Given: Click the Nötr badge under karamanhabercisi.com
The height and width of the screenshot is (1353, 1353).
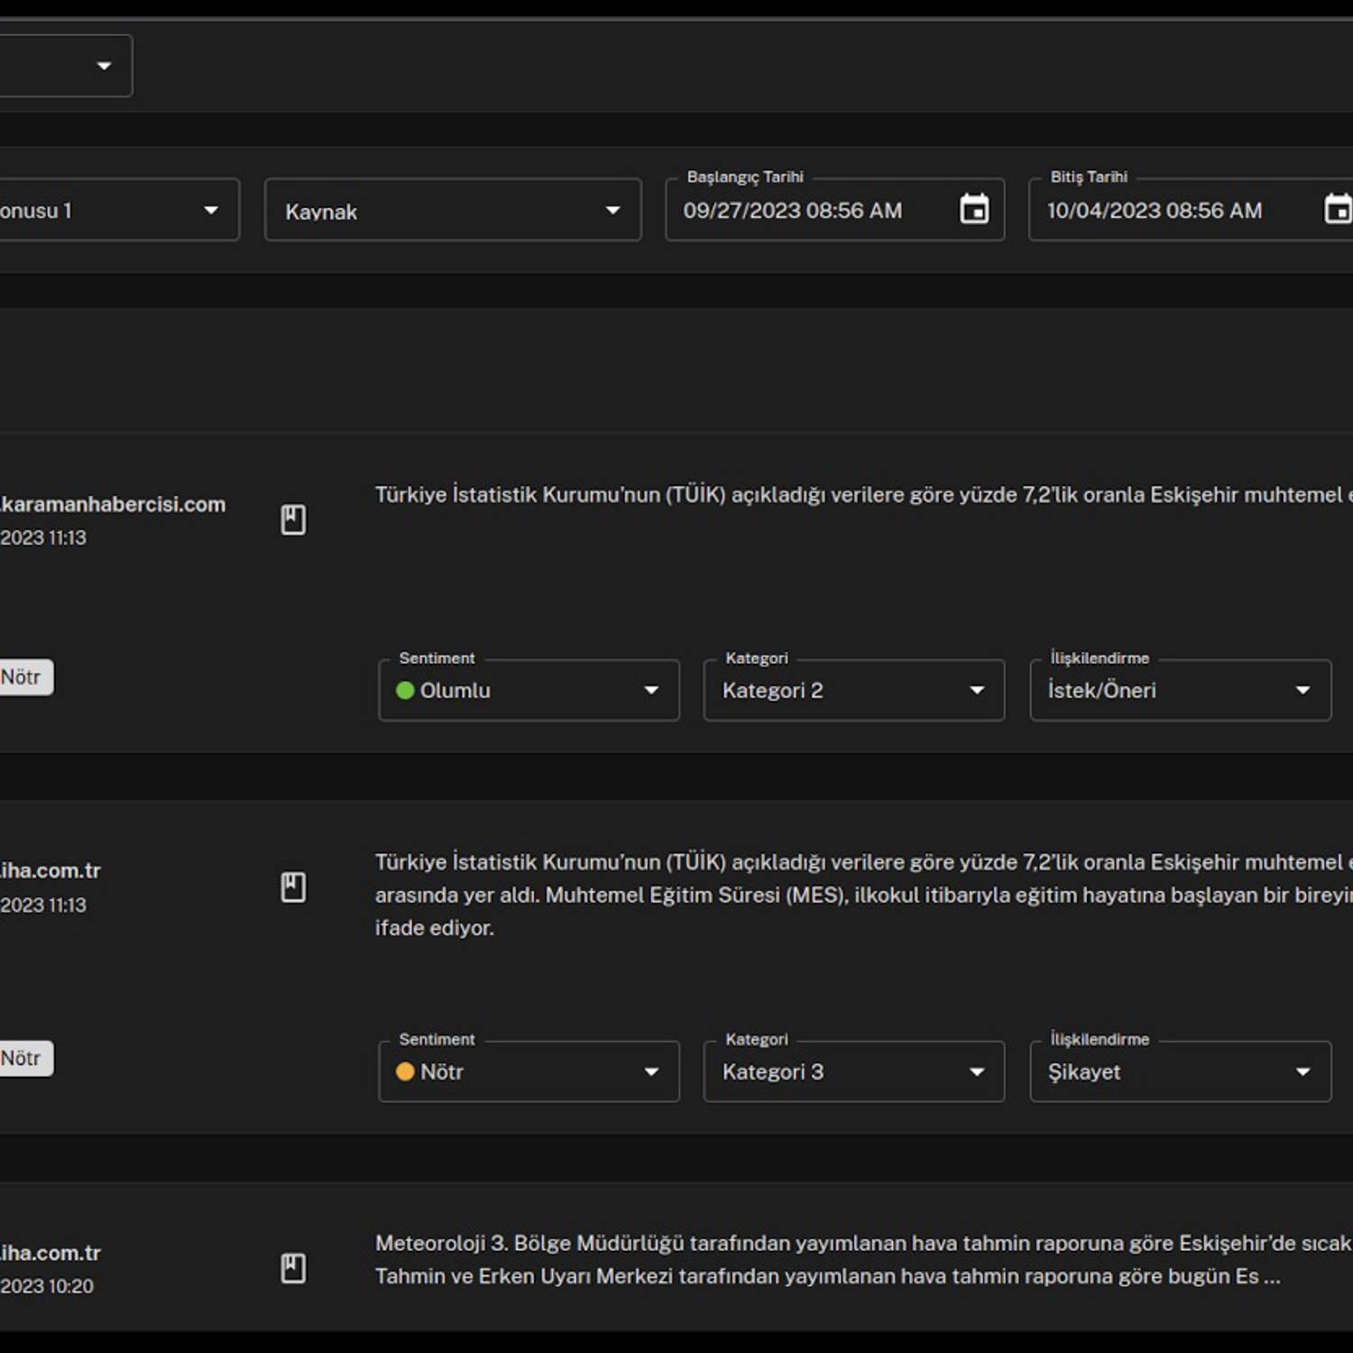Looking at the screenshot, I should click(x=23, y=677).
